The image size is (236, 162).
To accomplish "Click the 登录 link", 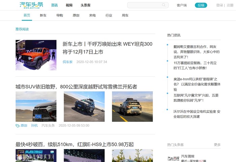I will [219, 5].
